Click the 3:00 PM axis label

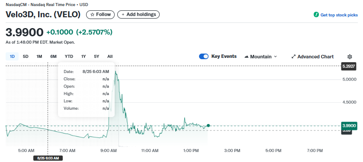pyautogui.click(x=232, y=151)
